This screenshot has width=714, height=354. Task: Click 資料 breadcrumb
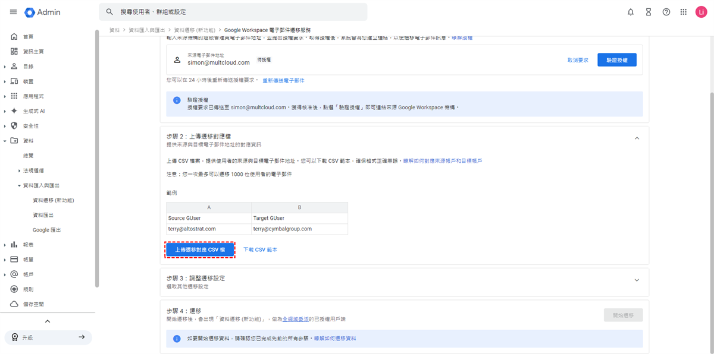(114, 30)
